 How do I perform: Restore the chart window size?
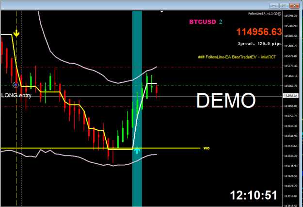284,6
